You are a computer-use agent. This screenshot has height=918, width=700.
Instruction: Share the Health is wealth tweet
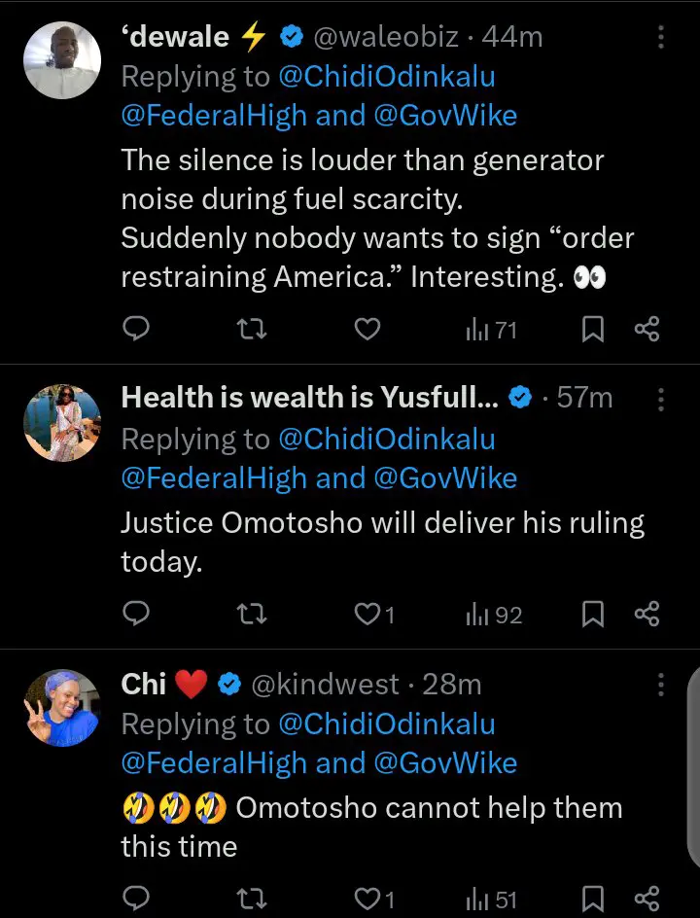tap(647, 615)
